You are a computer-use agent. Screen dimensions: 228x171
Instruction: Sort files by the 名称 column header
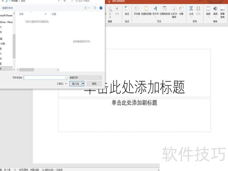[x=21, y=14]
